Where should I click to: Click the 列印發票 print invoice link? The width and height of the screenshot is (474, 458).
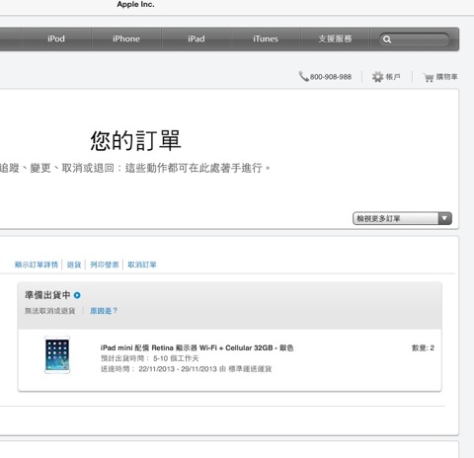[x=105, y=265]
